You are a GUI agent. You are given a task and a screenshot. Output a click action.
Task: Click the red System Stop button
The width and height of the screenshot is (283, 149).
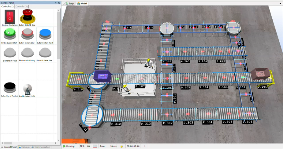click(28, 34)
